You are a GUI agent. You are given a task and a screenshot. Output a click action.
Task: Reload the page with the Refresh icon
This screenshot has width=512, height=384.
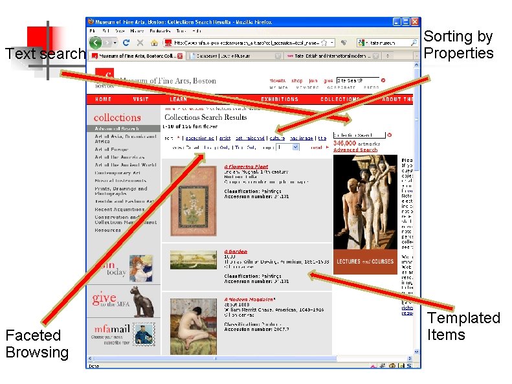[126, 43]
